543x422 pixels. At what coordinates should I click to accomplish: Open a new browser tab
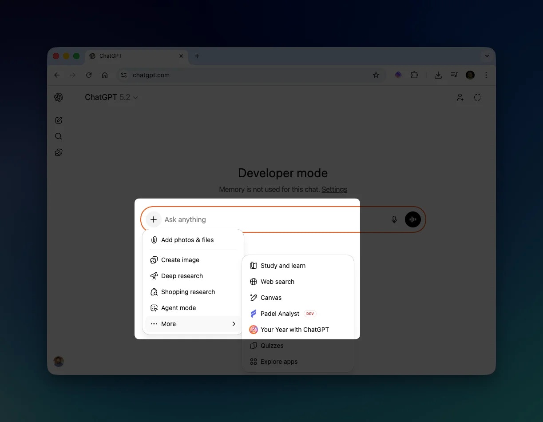click(x=197, y=56)
